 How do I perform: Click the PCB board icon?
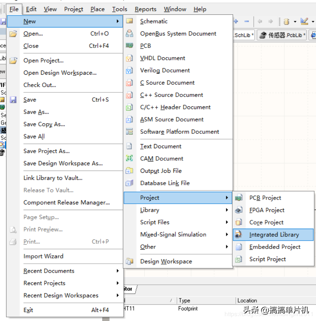coord(130,45)
